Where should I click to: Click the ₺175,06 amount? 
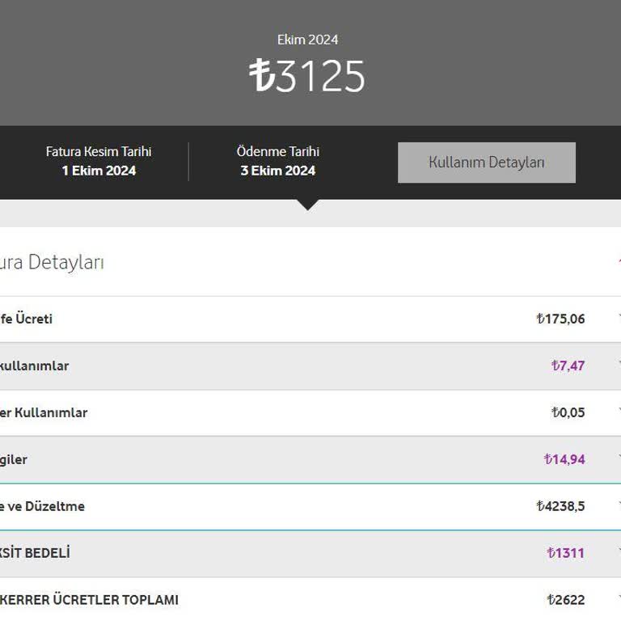click(x=560, y=319)
